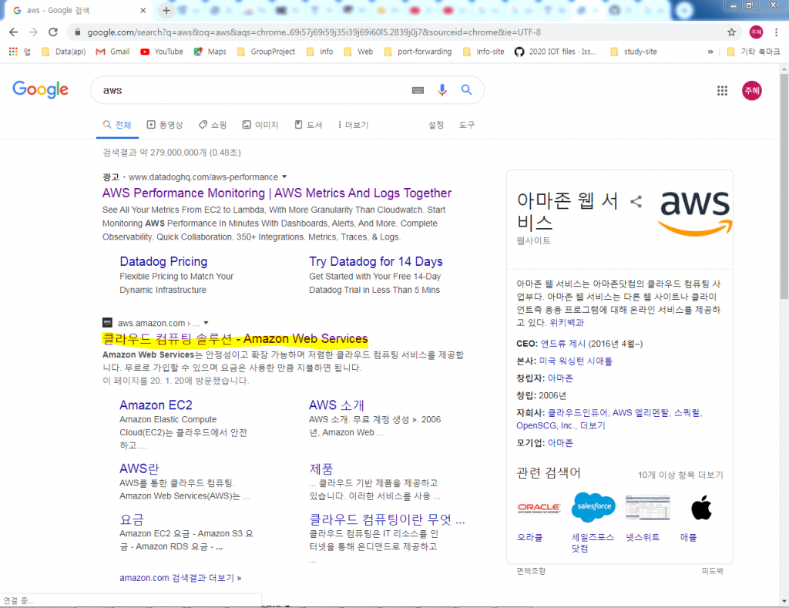Open Try Datadog for 14 Days link
The width and height of the screenshot is (789, 608).
pyautogui.click(x=376, y=261)
